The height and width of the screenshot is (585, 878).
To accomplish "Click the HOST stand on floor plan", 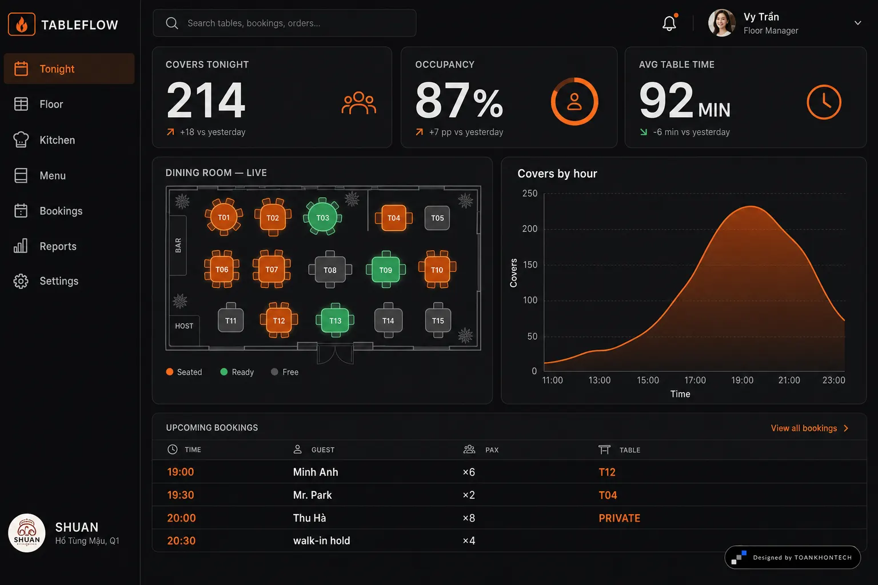I will 184,330.
